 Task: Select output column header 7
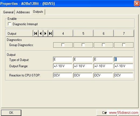pyautogui.click(x=124, y=34)
